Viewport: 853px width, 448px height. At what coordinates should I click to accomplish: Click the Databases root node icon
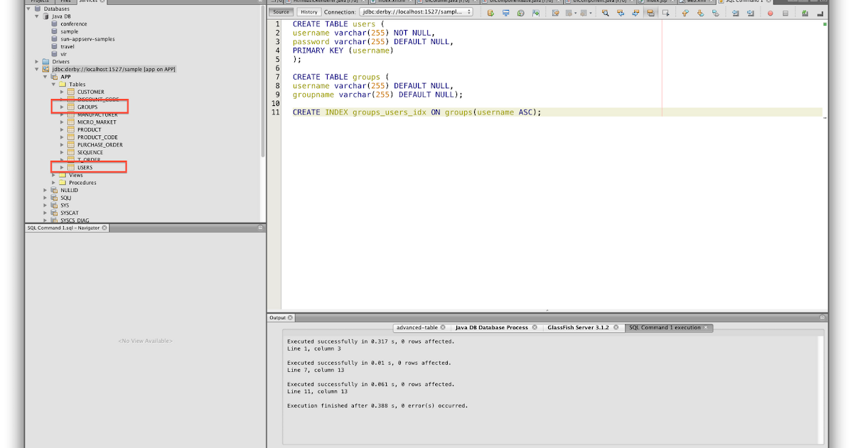pyautogui.click(x=37, y=9)
